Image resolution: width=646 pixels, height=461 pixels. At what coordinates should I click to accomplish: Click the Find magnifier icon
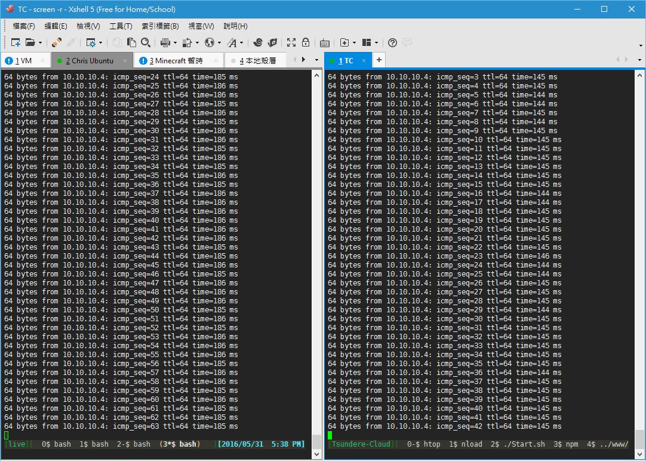(x=145, y=42)
